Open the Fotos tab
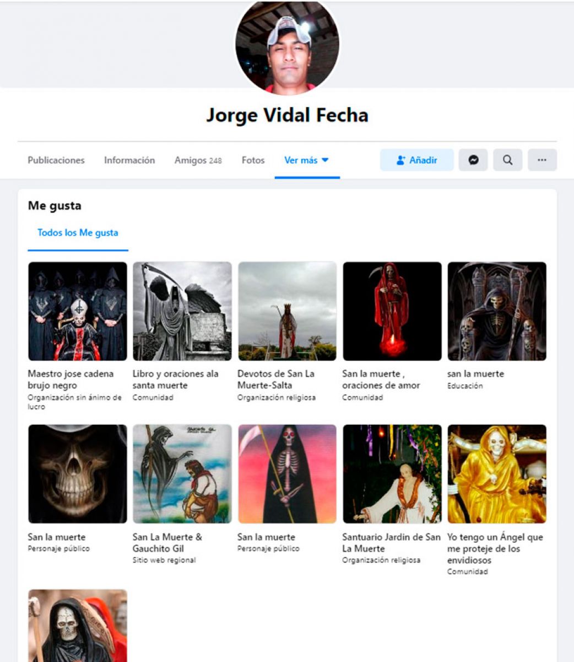 [x=253, y=160]
